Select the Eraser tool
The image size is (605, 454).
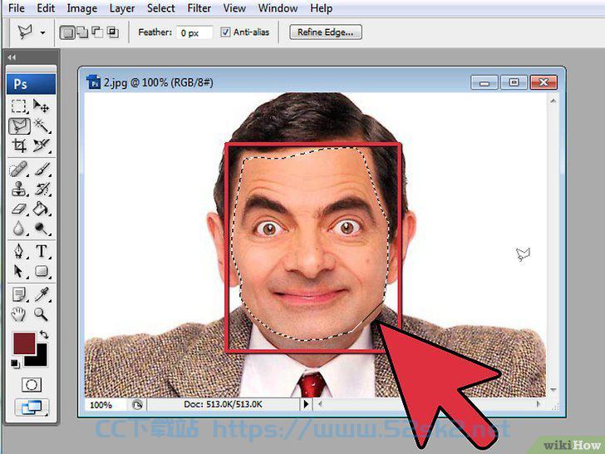pyautogui.click(x=18, y=209)
